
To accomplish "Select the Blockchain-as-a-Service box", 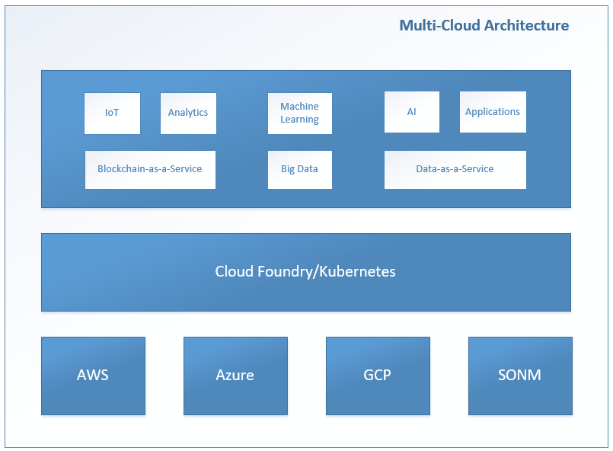I will pyautogui.click(x=150, y=170).
